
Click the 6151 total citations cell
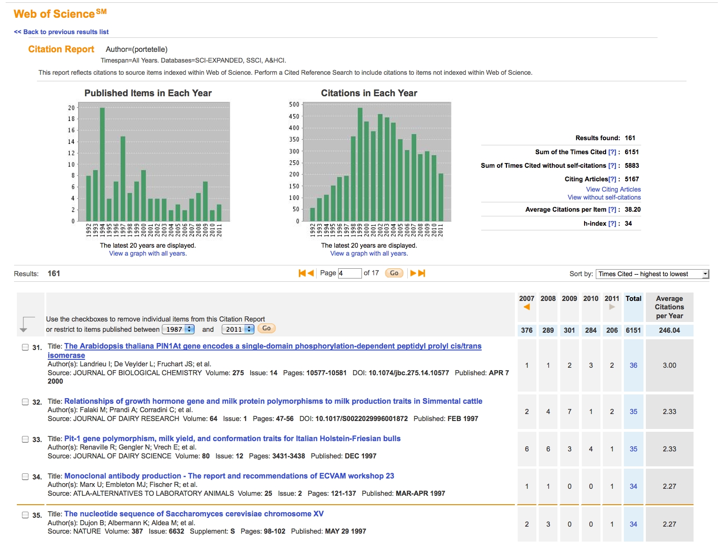[633, 330]
